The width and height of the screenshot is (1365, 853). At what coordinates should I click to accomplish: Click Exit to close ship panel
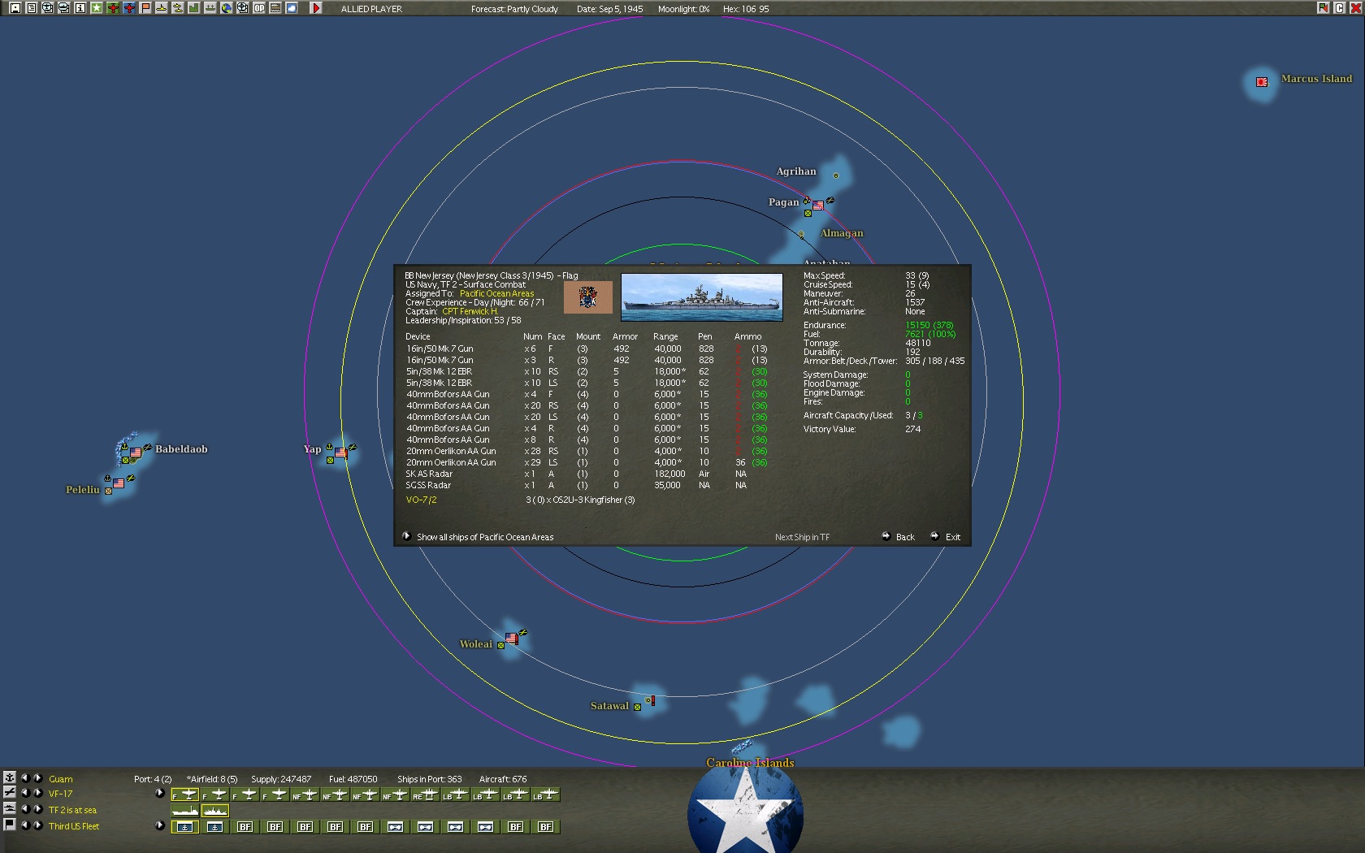coord(946,537)
